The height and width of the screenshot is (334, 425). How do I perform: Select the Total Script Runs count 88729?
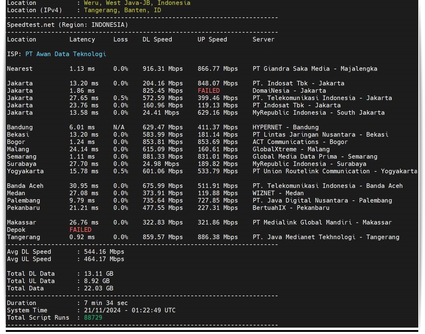click(93, 318)
